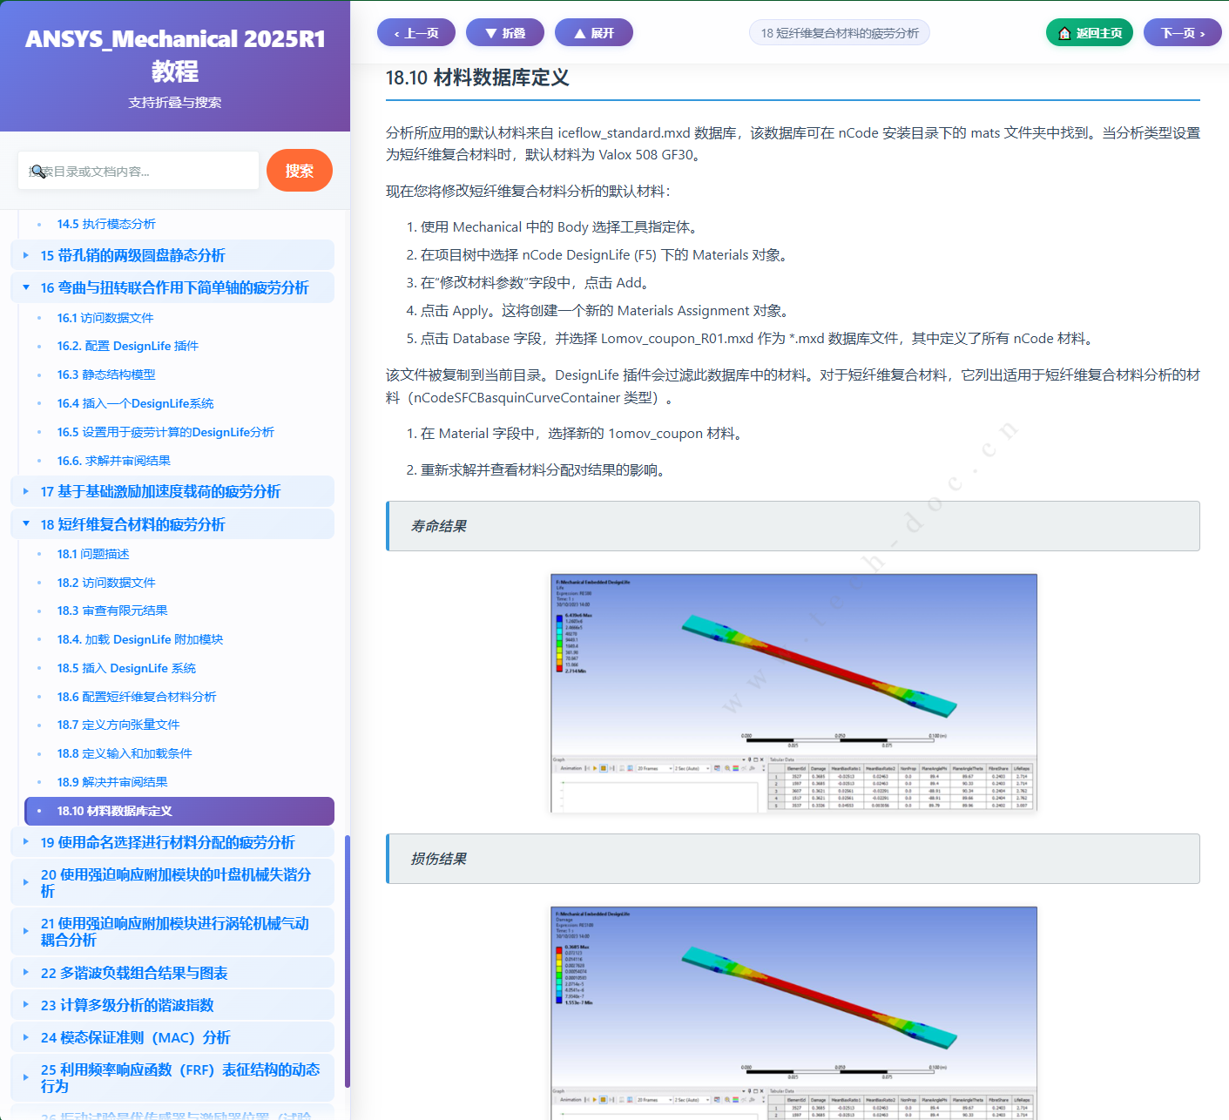The width and height of the screenshot is (1229, 1120).
Task: Click the green 返回主页 button
Action: (1090, 32)
